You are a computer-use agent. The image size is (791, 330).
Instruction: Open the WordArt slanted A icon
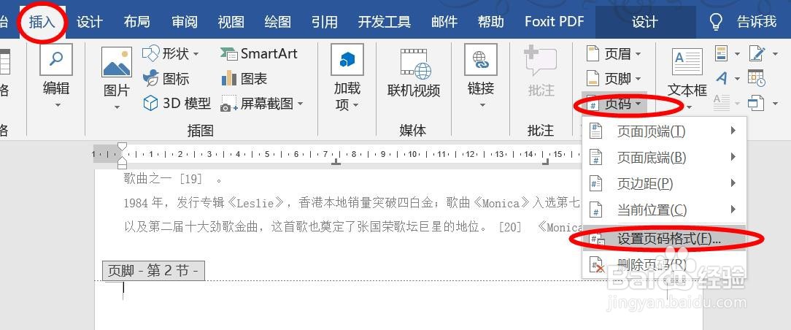click(x=722, y=78)
